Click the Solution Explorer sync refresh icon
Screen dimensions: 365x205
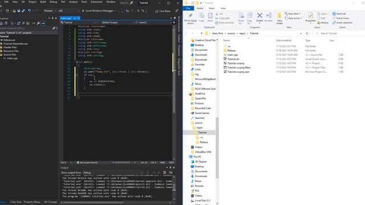pyautogui.click(x=19, y=23)
